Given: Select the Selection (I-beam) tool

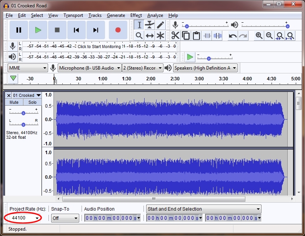Looking at the screenshot, I should click(x=139, y=25).
